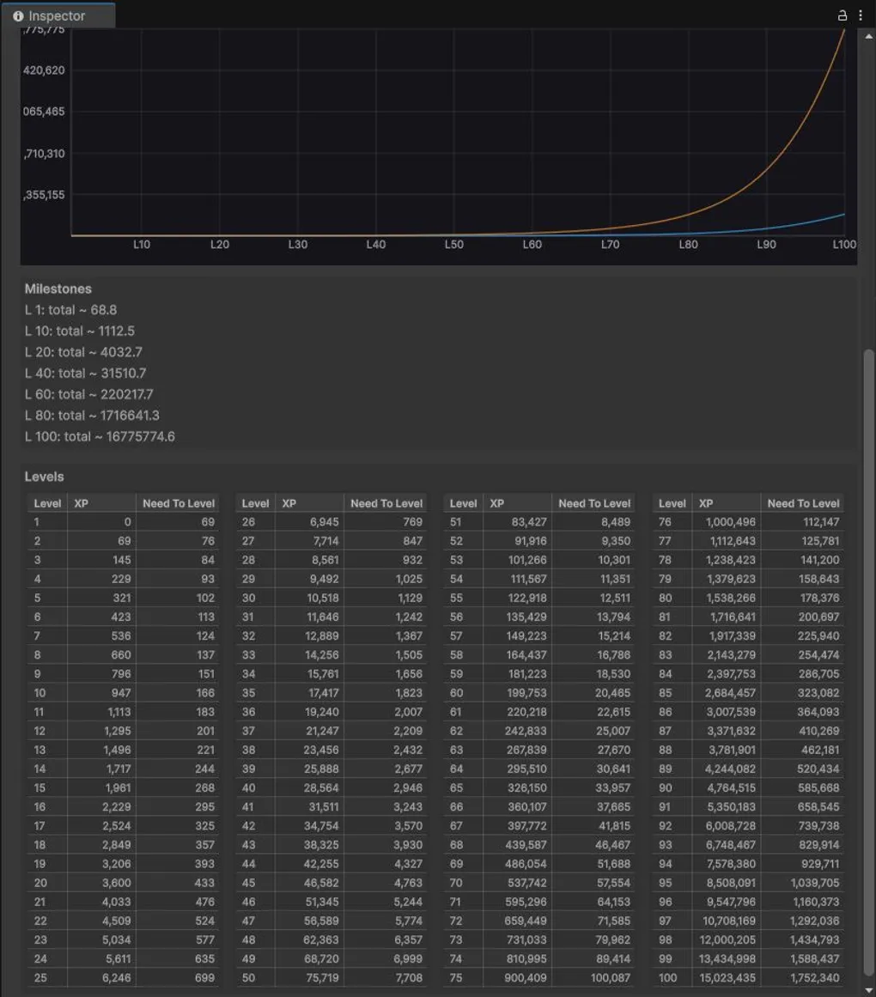Viewport: 876px width, 997px height.
Task: Select the level 1 row's 69 value
Action: pyautogui.click(x=207, y=522)
